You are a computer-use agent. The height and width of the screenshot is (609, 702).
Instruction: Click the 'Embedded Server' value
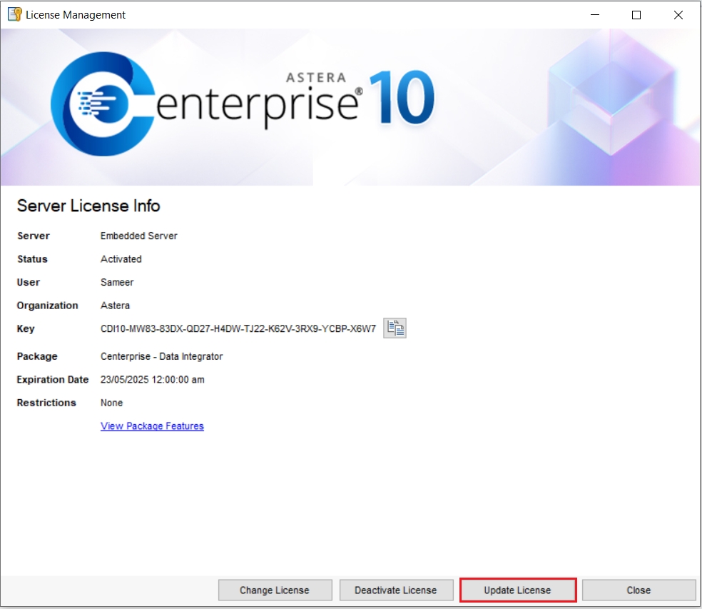[x=139, y=236]
